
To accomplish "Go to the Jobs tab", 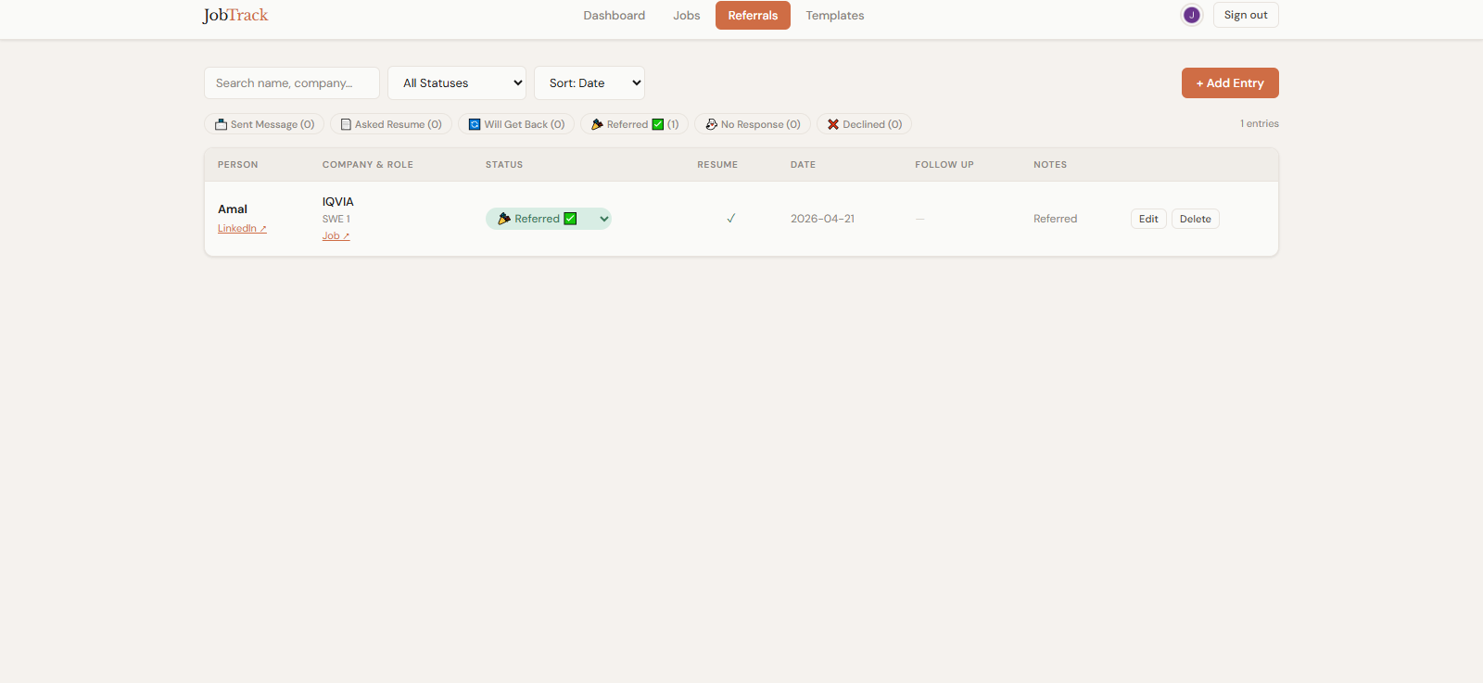I will [686, 16].
